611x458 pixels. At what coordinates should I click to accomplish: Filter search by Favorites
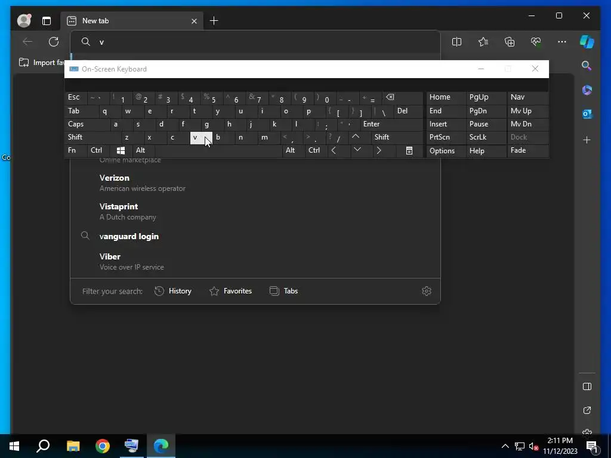[231, 291]
